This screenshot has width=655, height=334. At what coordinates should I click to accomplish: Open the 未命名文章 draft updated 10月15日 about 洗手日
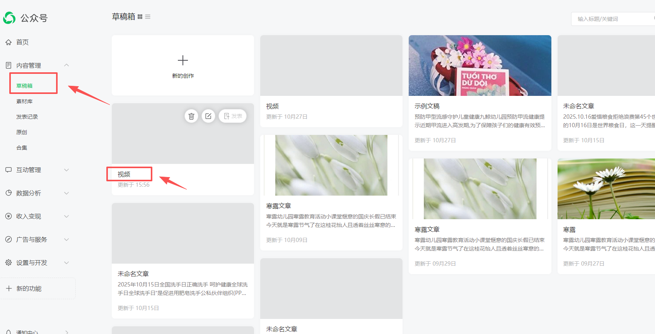133,274
